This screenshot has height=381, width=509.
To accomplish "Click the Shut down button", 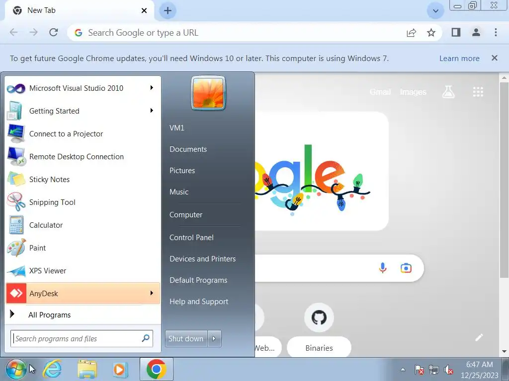I will 186,338.
